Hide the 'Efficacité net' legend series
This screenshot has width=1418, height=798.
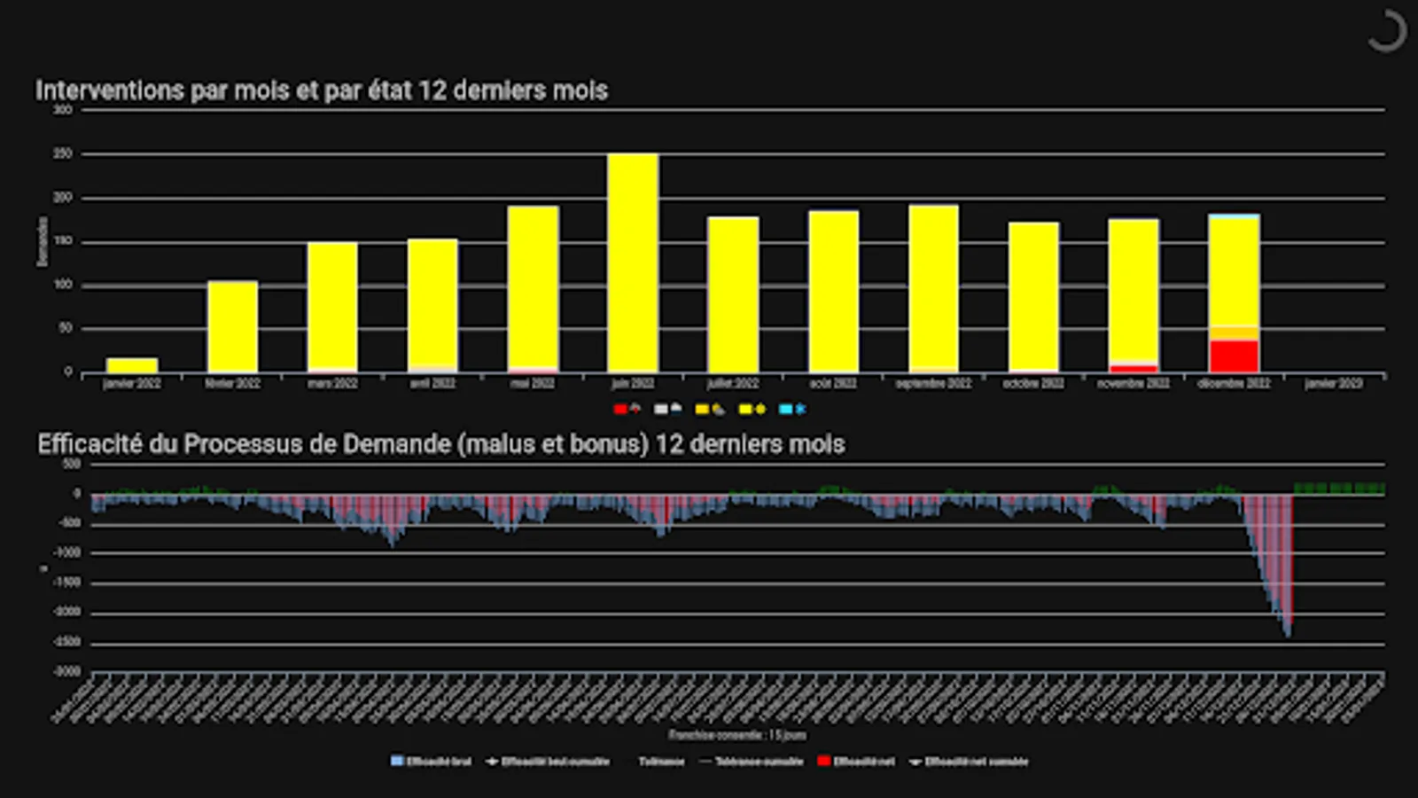[856, 761]
